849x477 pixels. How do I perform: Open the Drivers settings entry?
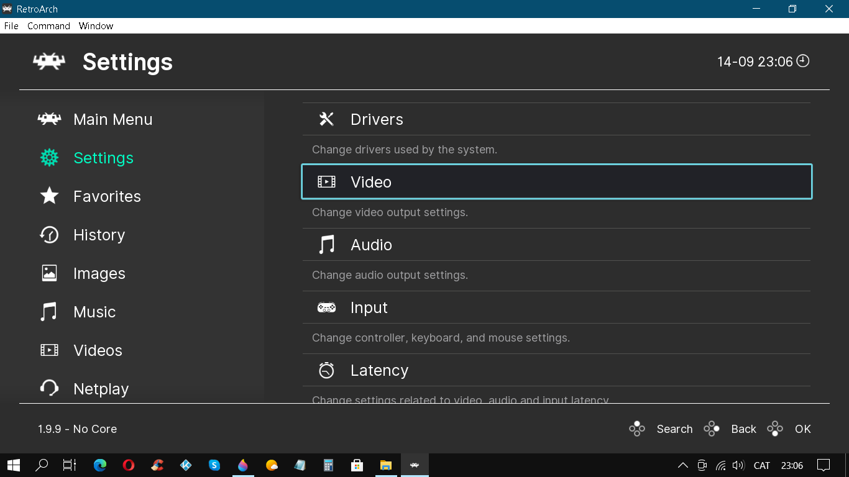(556, 119)
